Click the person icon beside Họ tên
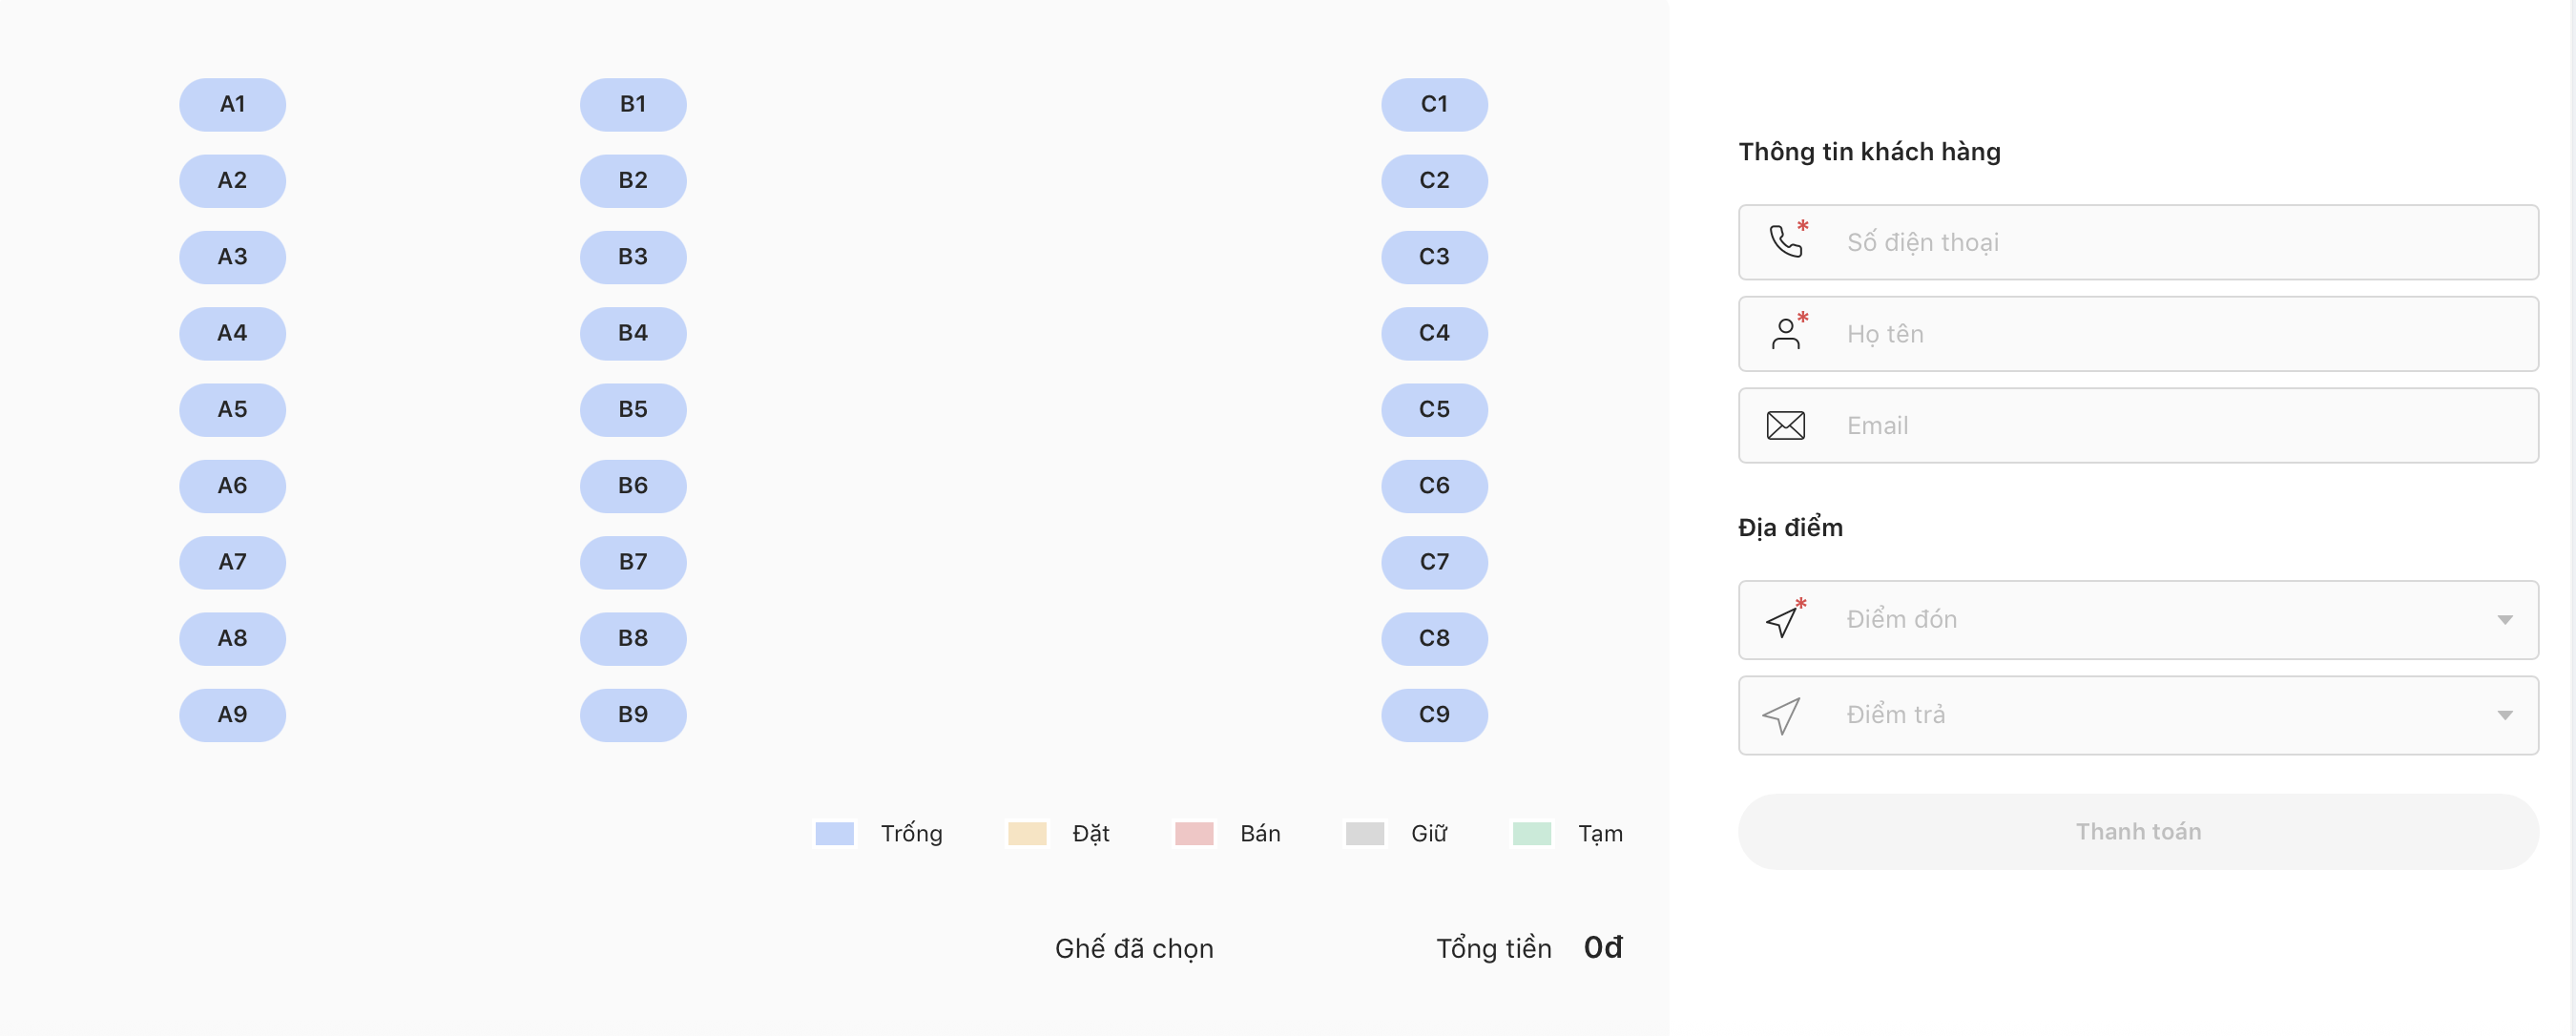Viewport: 2576px width, 1036px height. tap(1785, 334)
